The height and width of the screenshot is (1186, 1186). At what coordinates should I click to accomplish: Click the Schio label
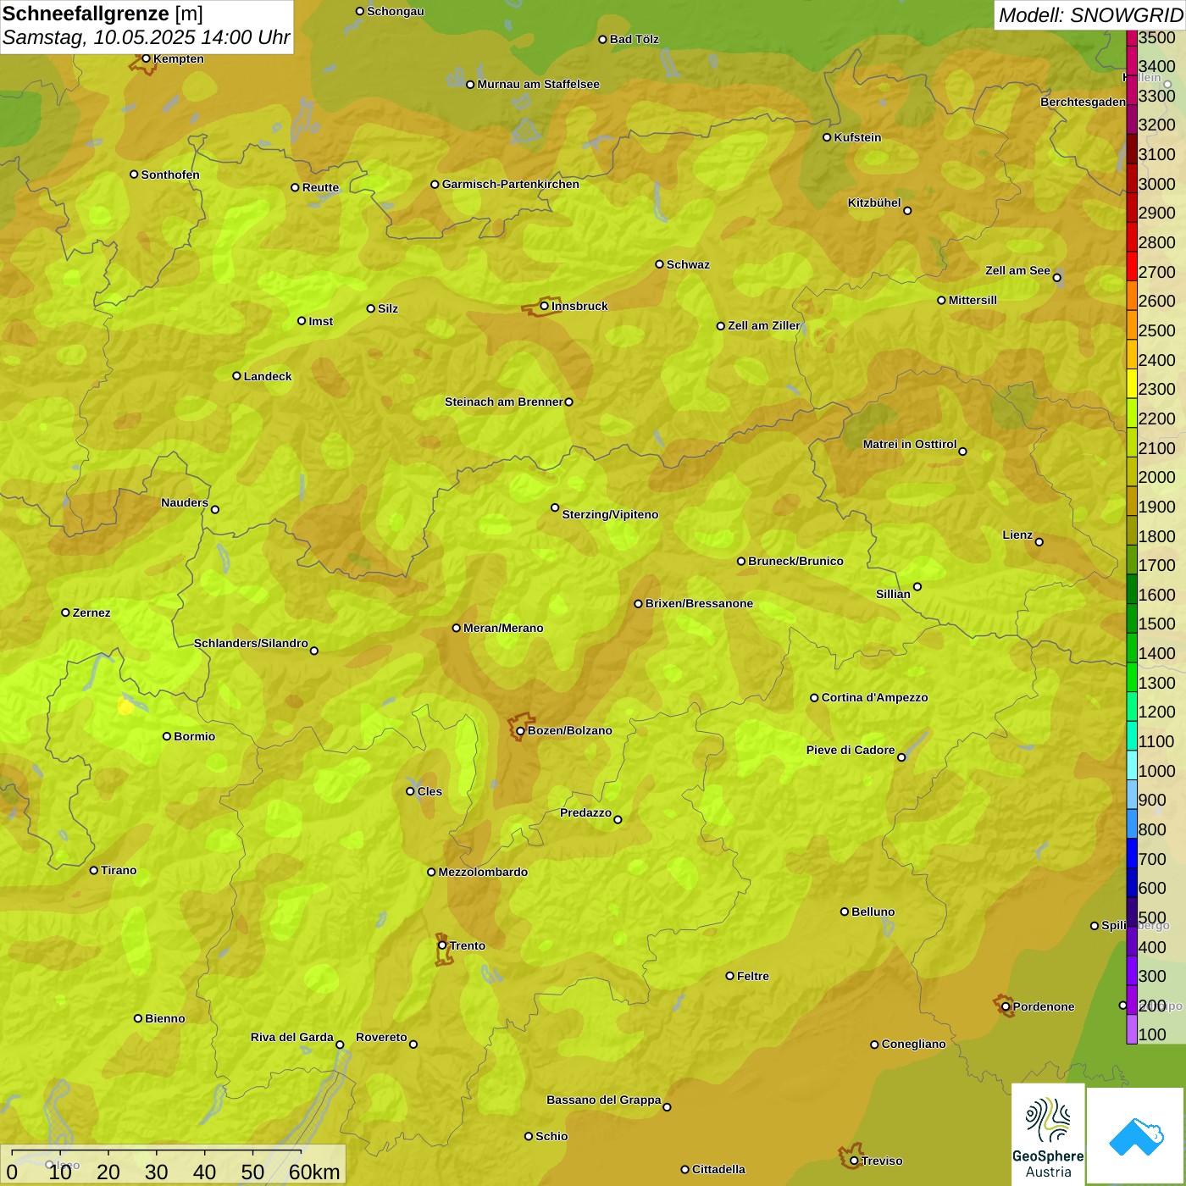551,1136
